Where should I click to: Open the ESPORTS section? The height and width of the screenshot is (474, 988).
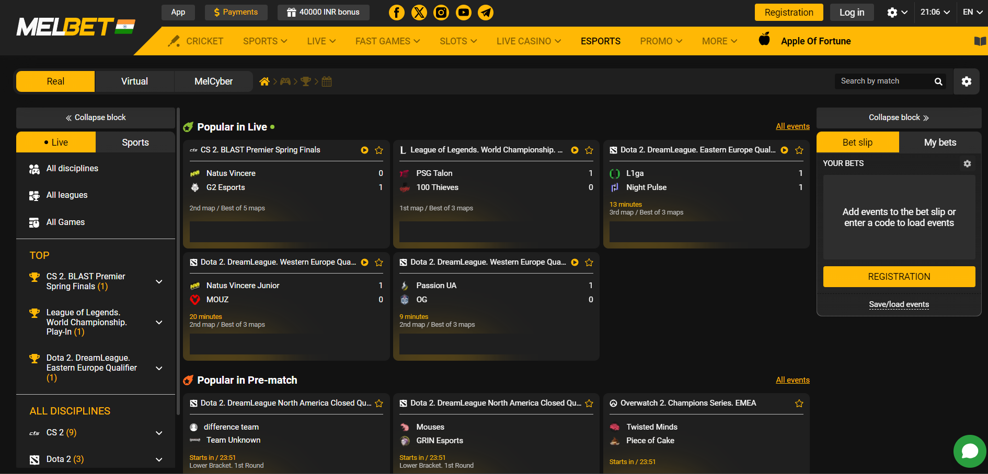[600, 41]
